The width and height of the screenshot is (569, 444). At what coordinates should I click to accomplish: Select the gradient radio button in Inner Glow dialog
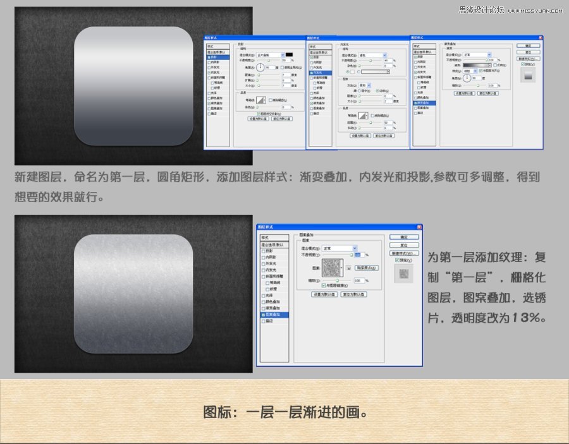359,72
